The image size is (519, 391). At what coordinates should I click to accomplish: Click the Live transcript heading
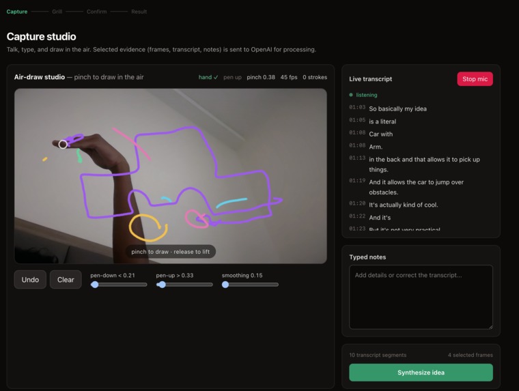click(x=370, y=79)
